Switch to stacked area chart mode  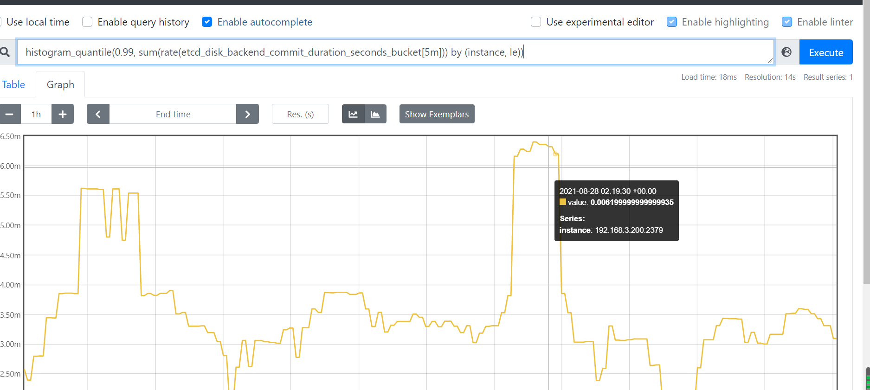(375, 114)
